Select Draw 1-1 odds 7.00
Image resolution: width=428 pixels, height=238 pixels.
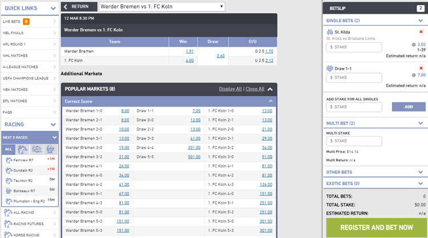pos(196,111)
